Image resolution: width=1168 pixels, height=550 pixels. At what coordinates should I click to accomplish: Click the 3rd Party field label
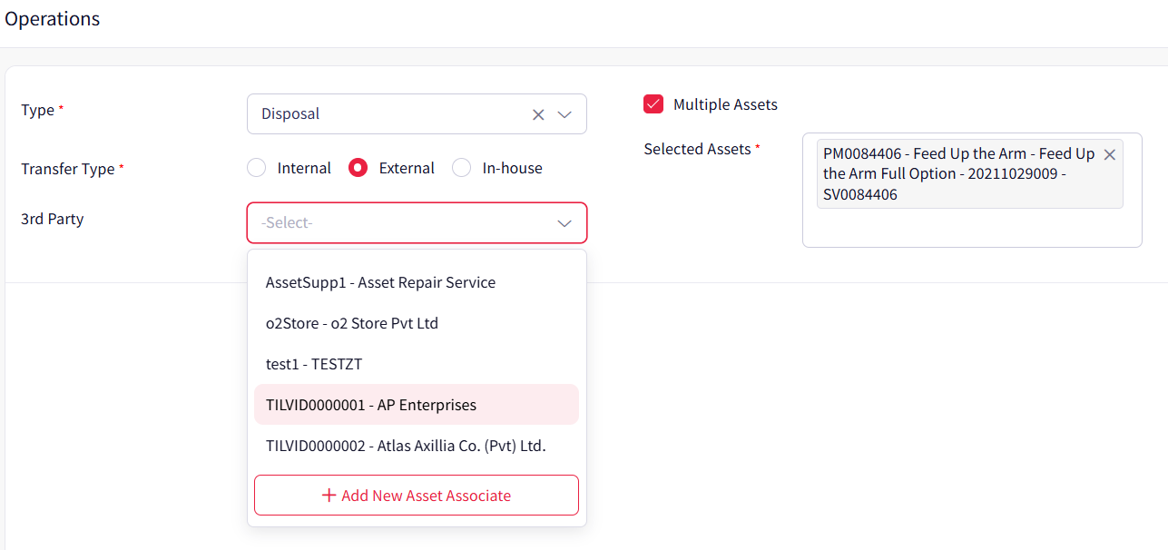coord(53,219)
